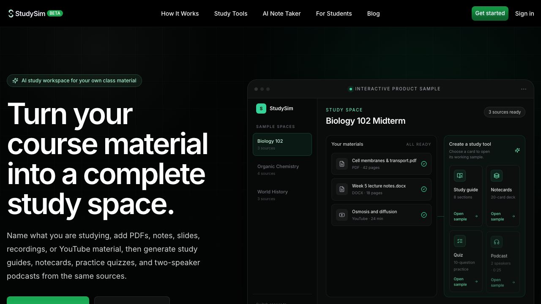Click the Week 5 lecture notes.docx file name
Screen dimensions: 541x304
coord(379,186)
